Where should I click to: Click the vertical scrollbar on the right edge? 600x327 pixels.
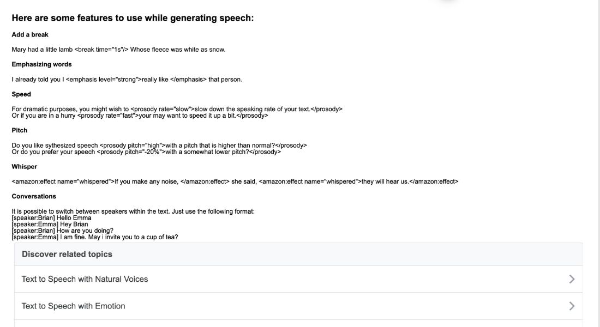pyautogui.click(x=598, y=163)
